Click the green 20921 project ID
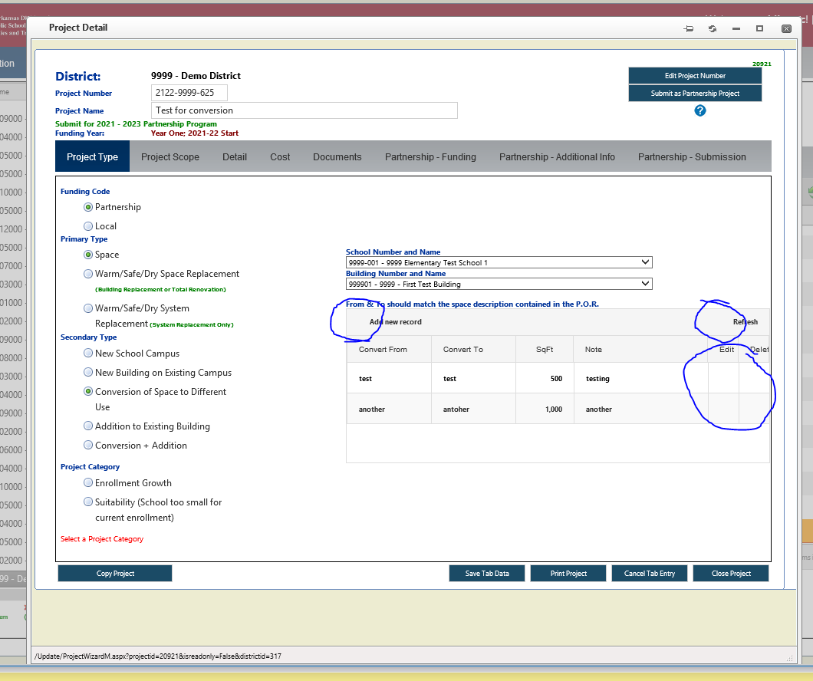 click(762, 64)
